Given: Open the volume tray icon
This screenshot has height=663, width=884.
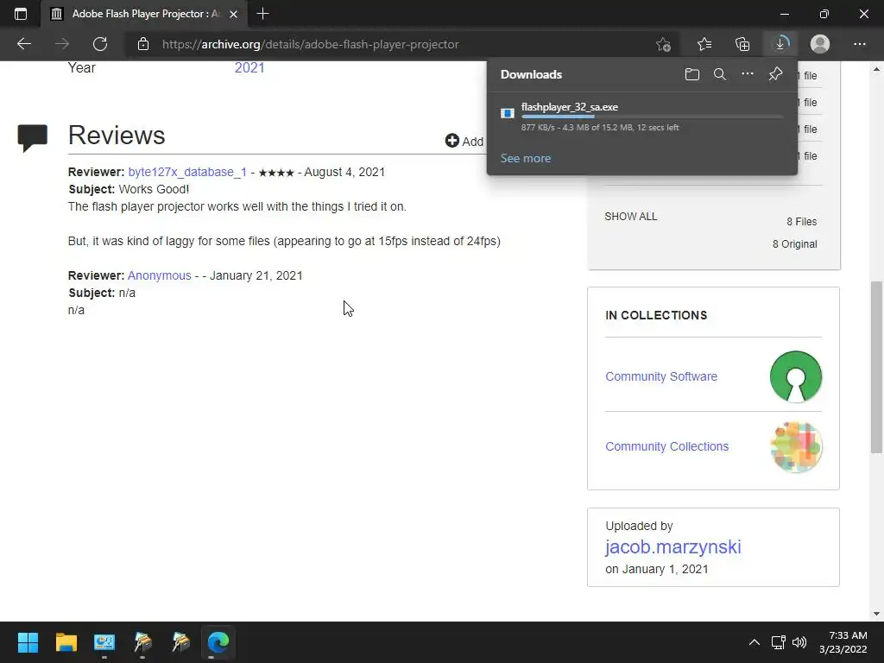Looking at the screenshot, I should [799, 642].
